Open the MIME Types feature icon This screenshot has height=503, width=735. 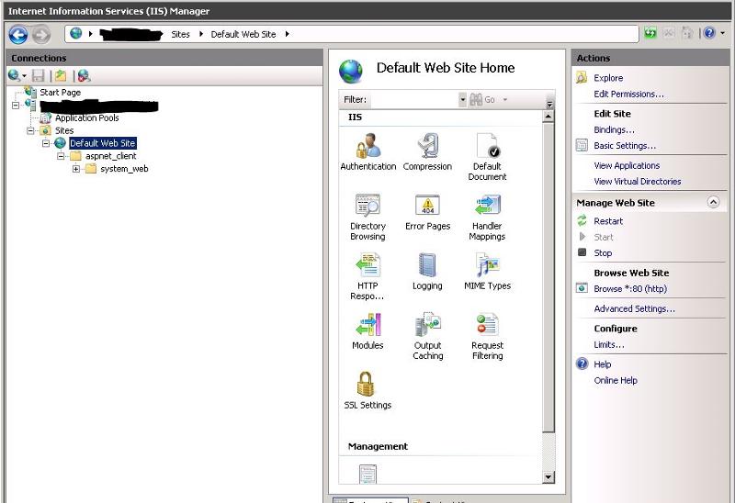pos(488,264)
